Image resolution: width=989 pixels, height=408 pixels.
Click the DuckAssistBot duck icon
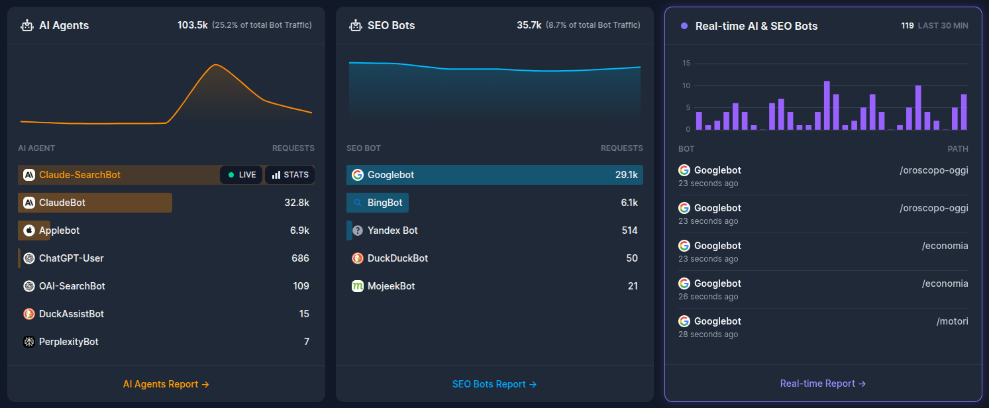pyautogui.click(x=29, y=314)
